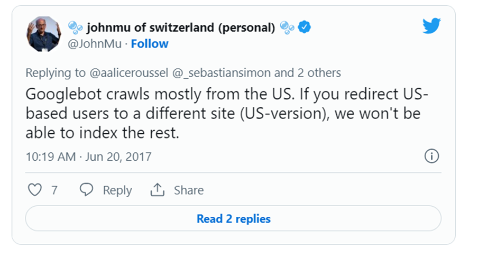Image resolution: width=497 pixels, height=257 pixels.
Task: Like the tweet with heart icon
Action: (x=34, y=190)
